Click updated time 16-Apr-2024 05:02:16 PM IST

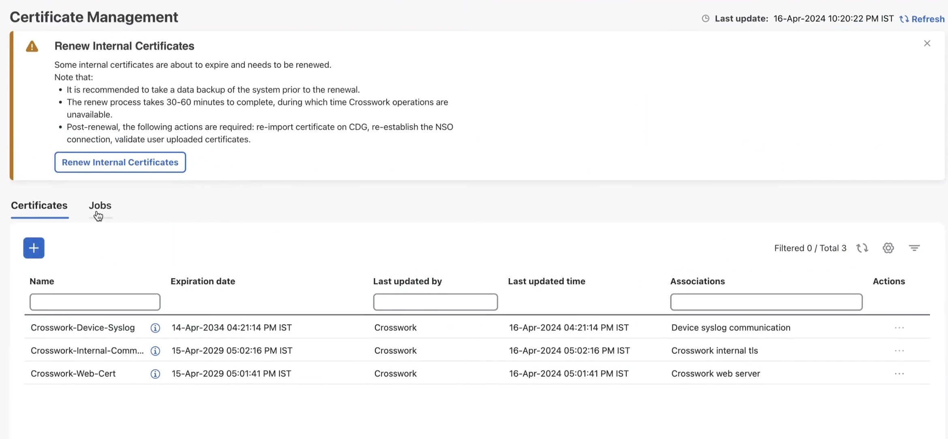[569, 351]
